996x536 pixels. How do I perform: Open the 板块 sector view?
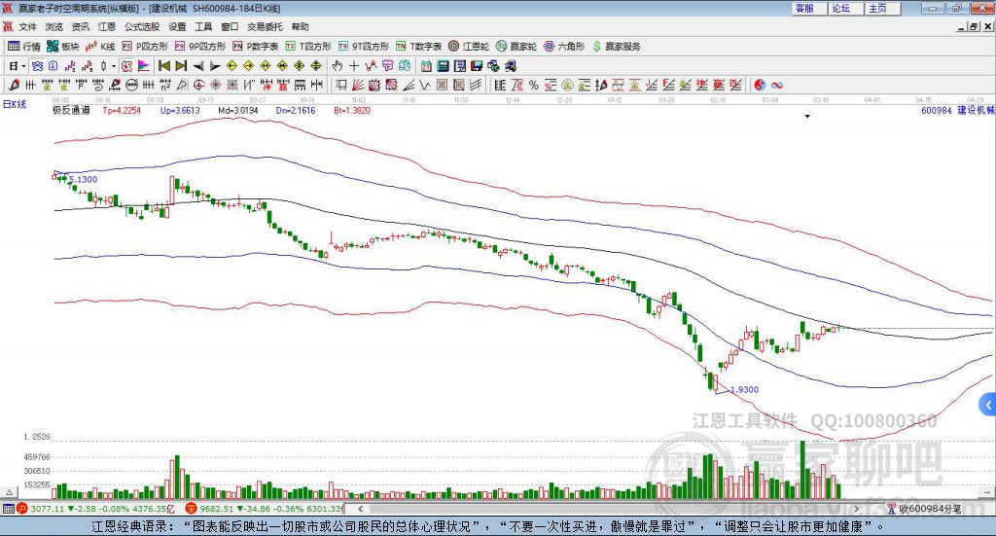tap(62, 47)
